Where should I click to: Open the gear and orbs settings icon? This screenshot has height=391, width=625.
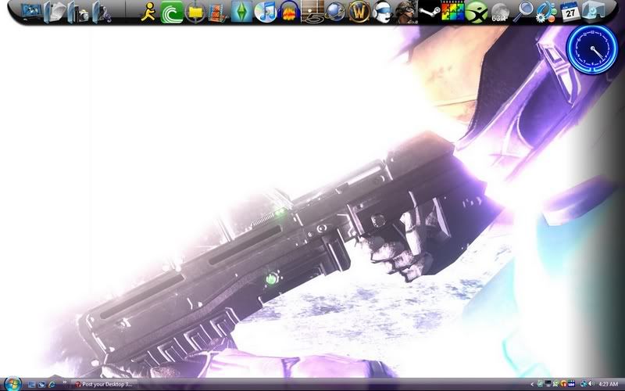tap(546, 12)
